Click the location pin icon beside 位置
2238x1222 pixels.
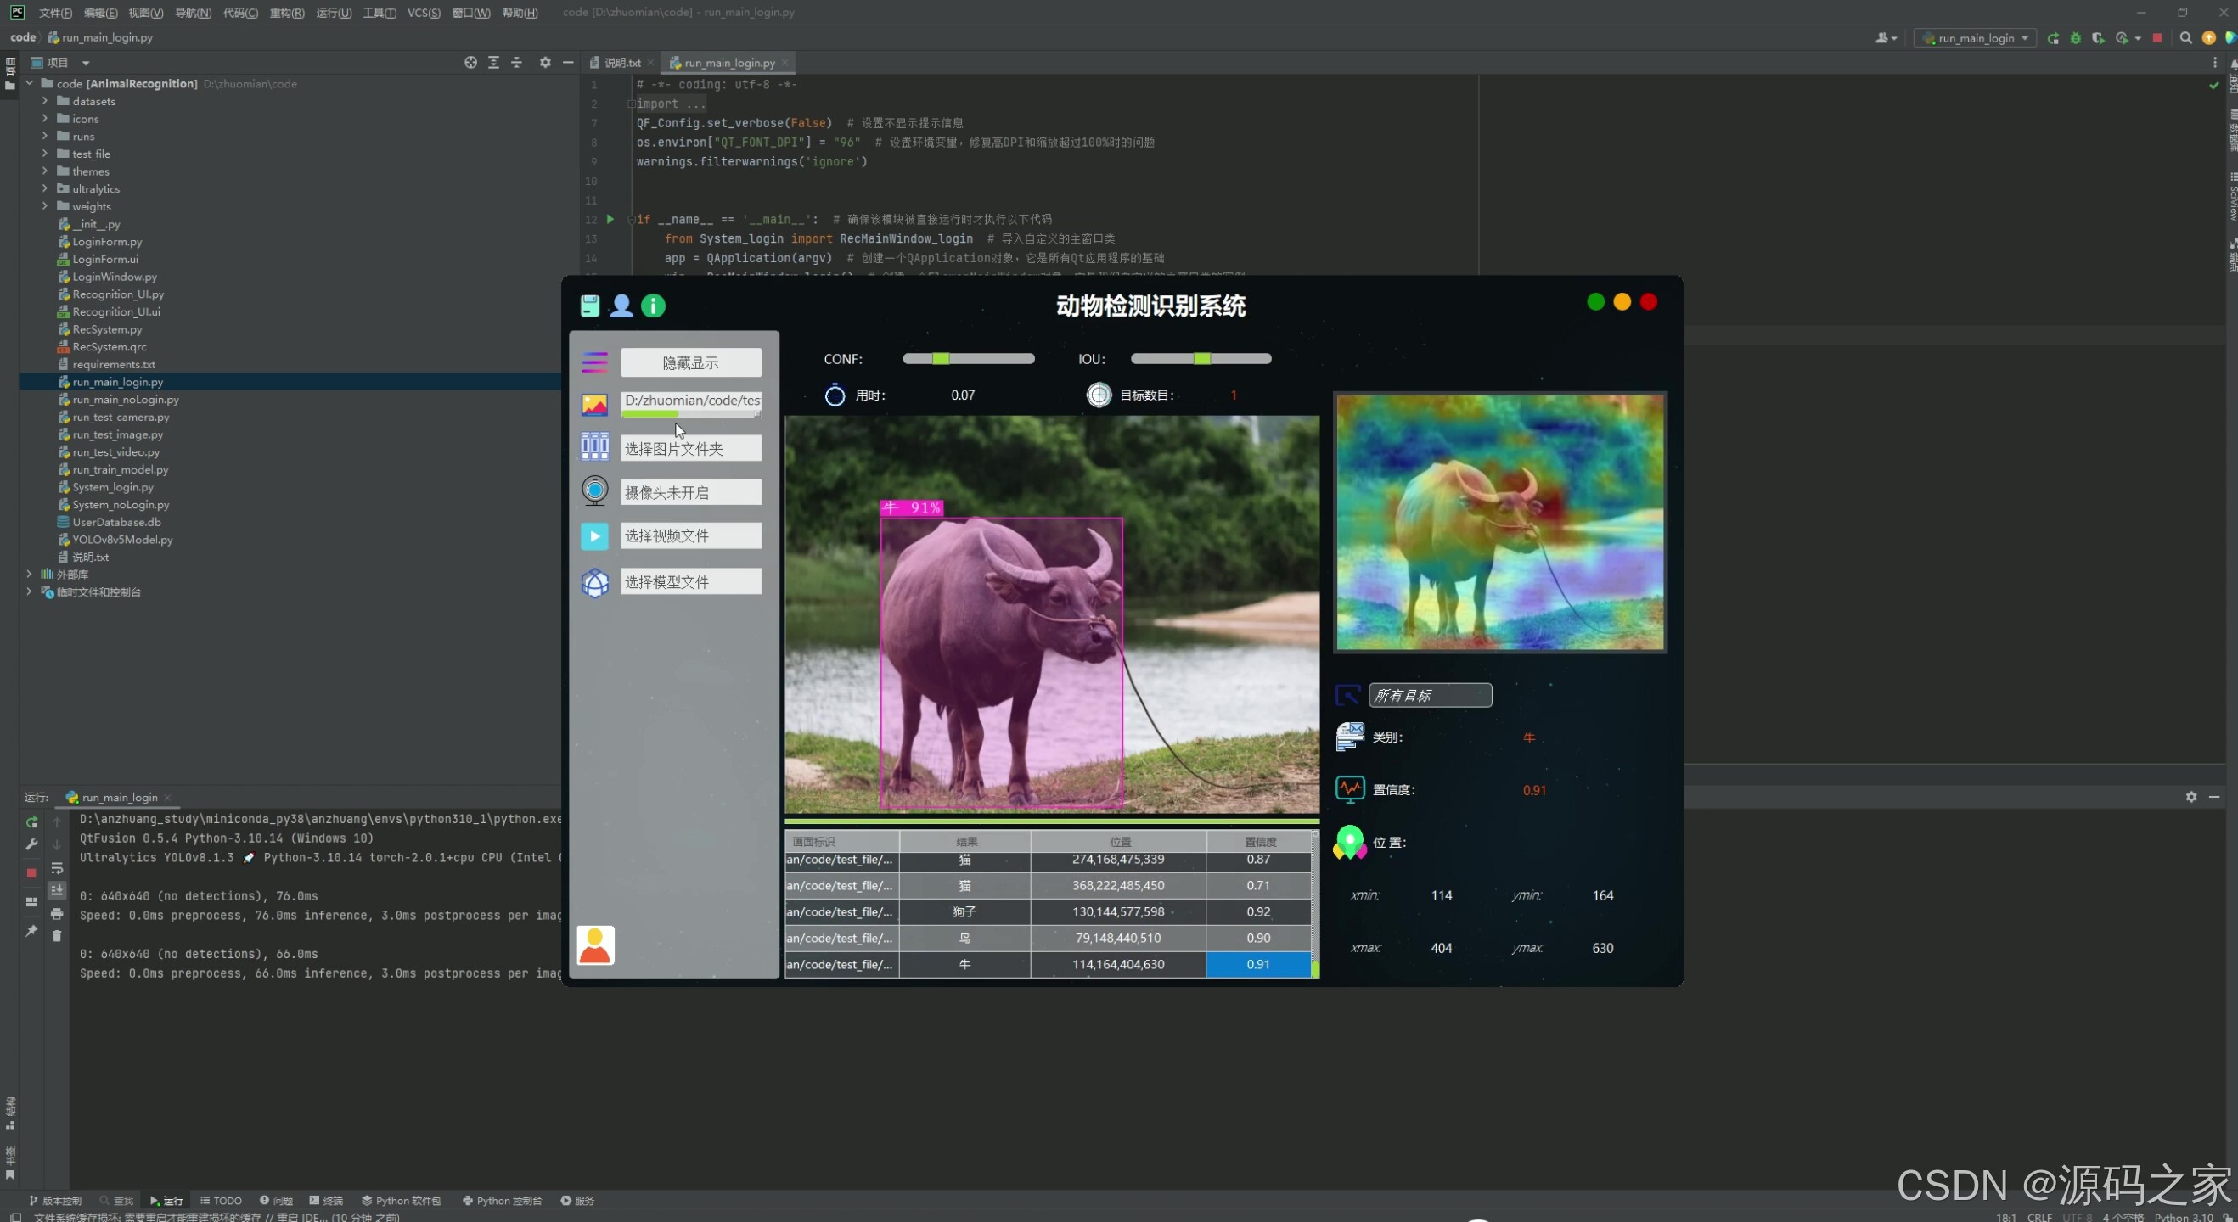(x=1349, y=841)
